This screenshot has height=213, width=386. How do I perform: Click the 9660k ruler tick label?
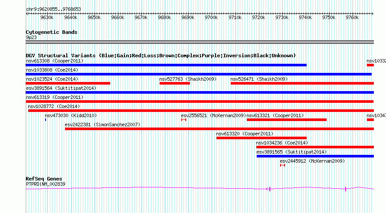118,18
